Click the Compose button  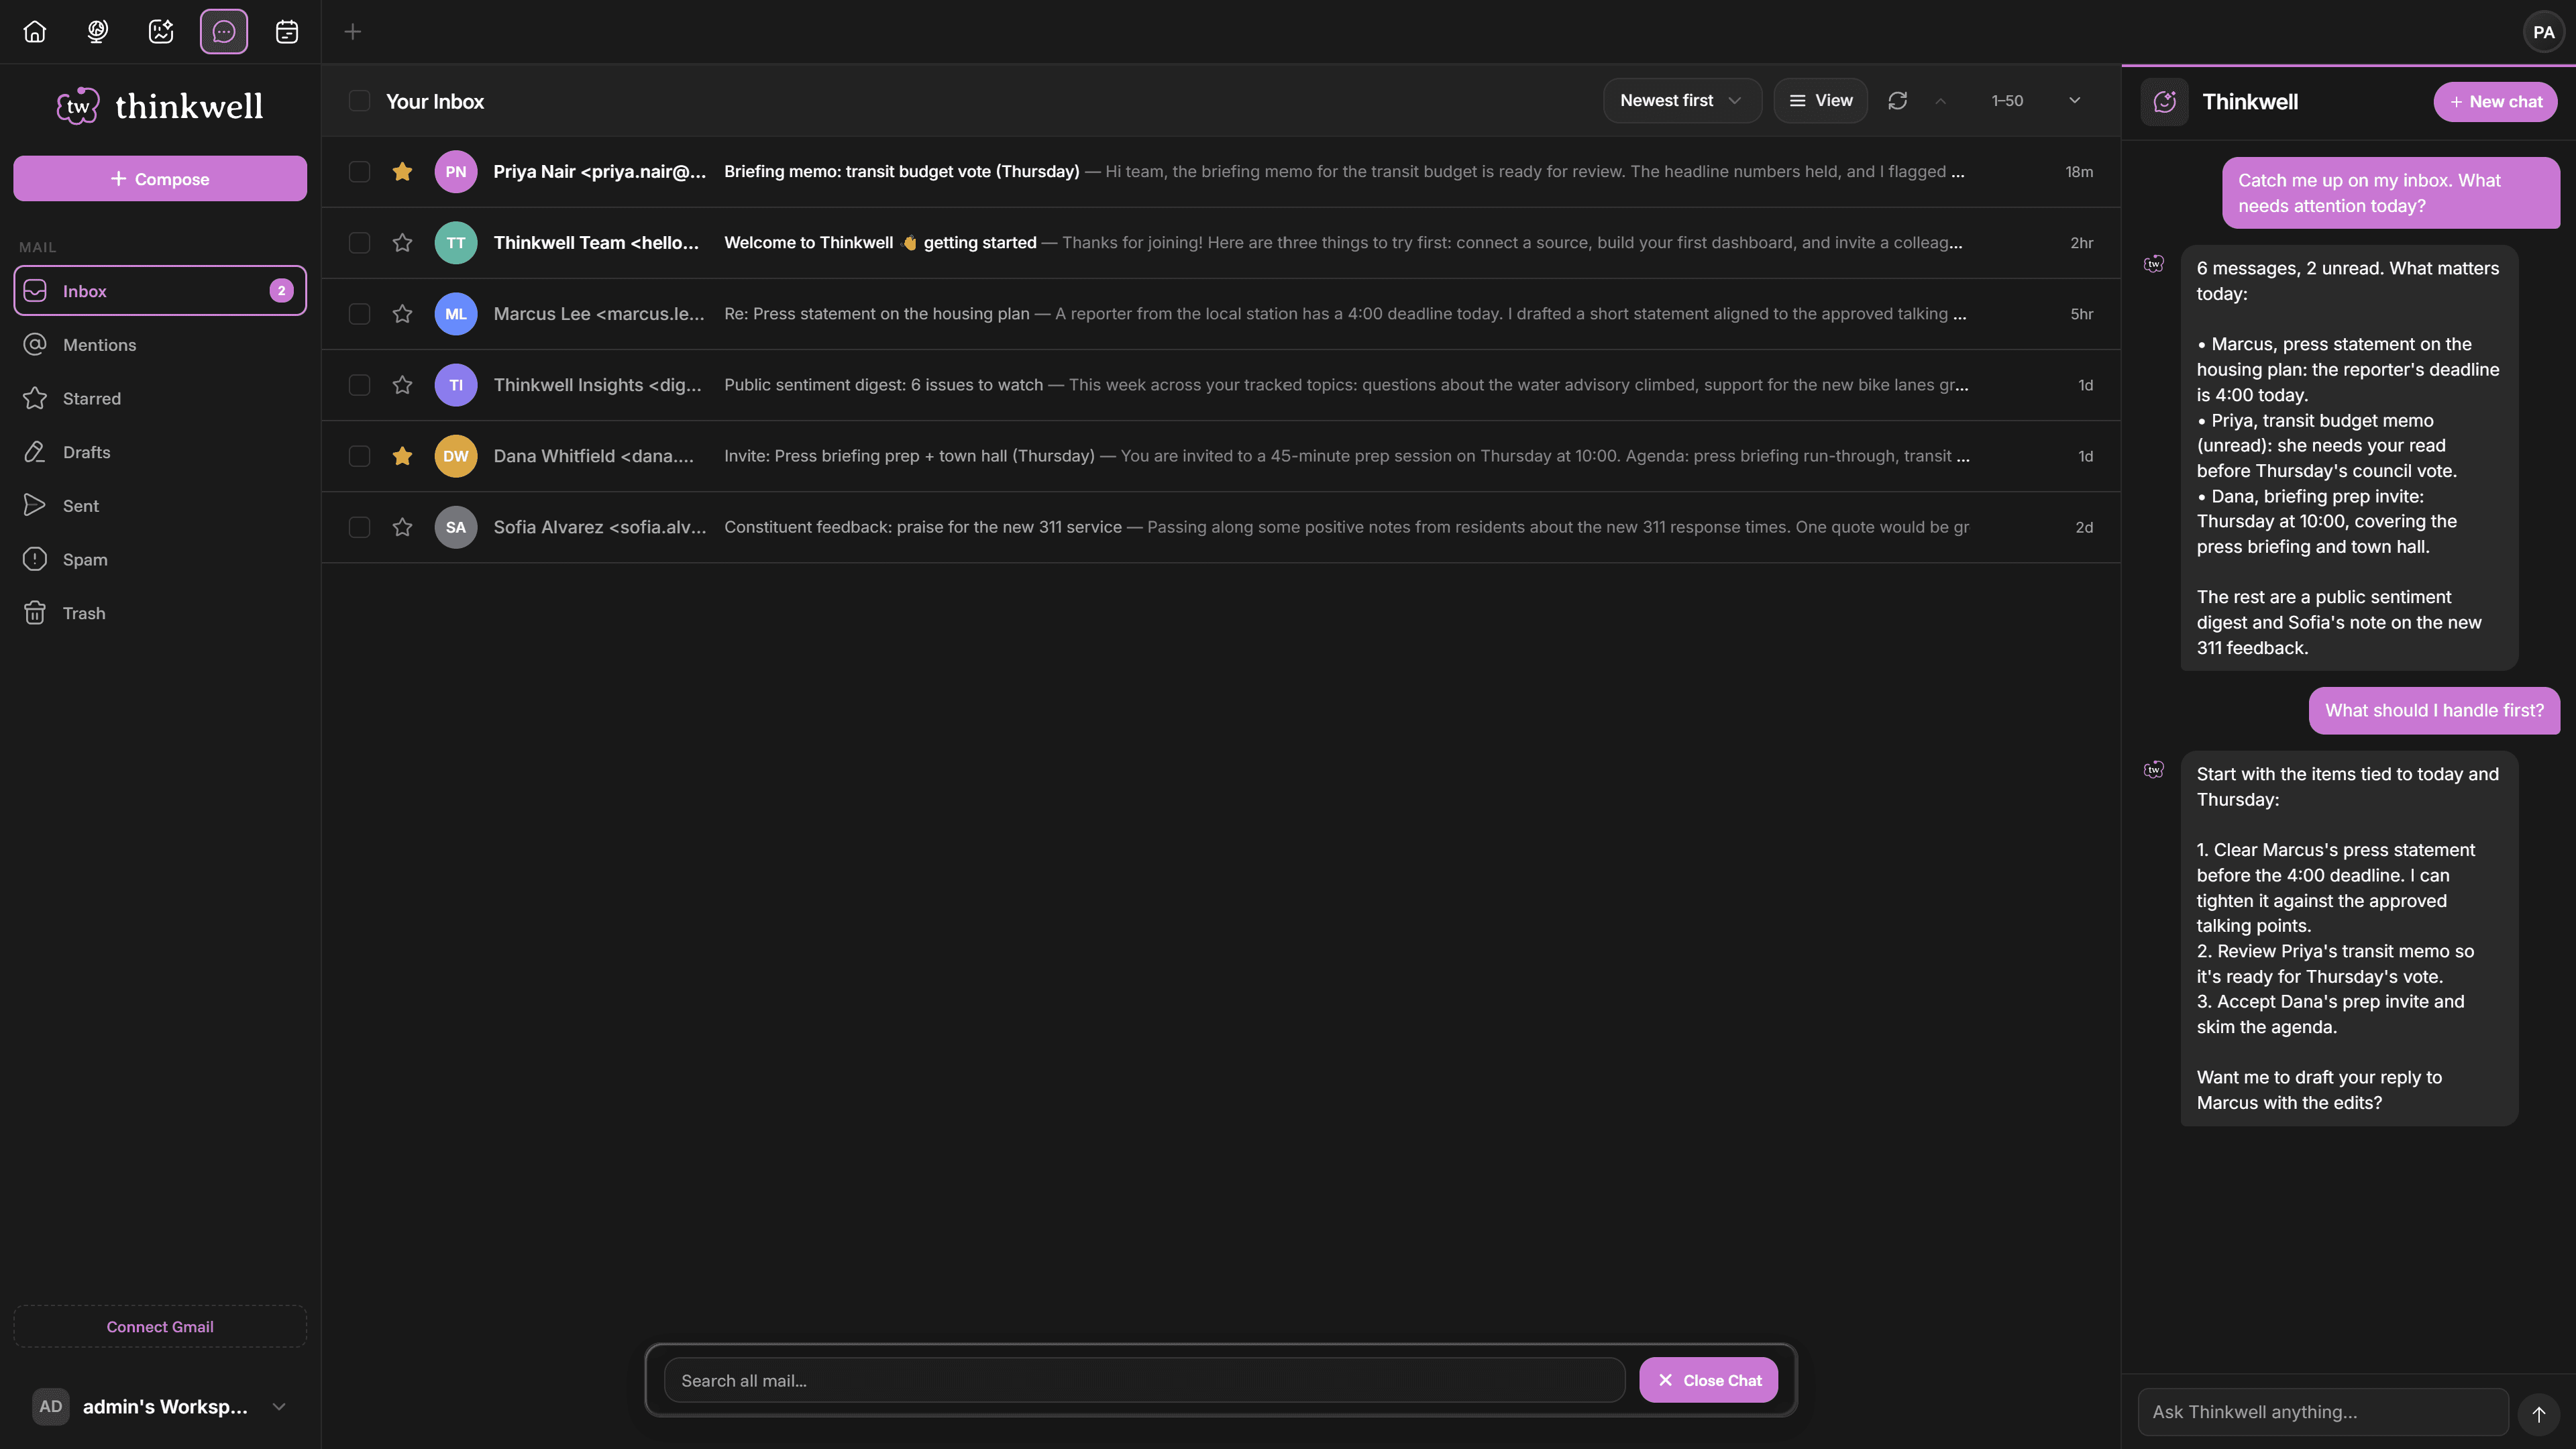point(160,179)
